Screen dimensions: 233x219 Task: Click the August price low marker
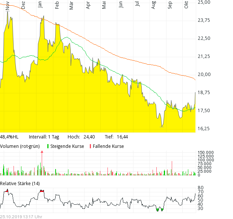[162, 127]
